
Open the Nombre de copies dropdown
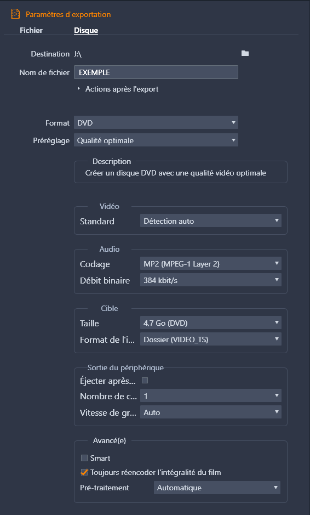coord(211,395)
